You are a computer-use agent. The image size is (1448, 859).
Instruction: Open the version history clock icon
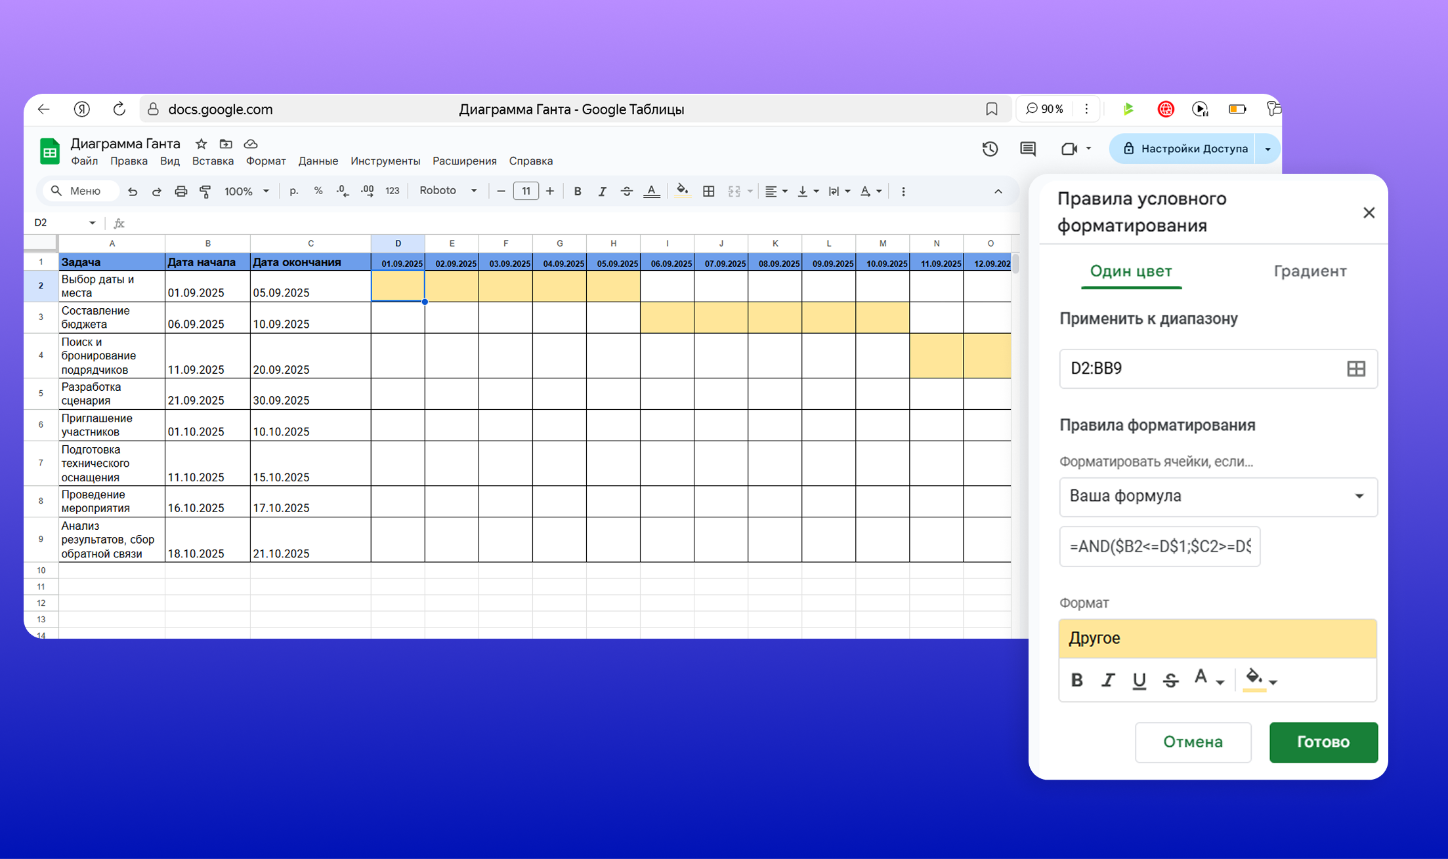(990, 149)
